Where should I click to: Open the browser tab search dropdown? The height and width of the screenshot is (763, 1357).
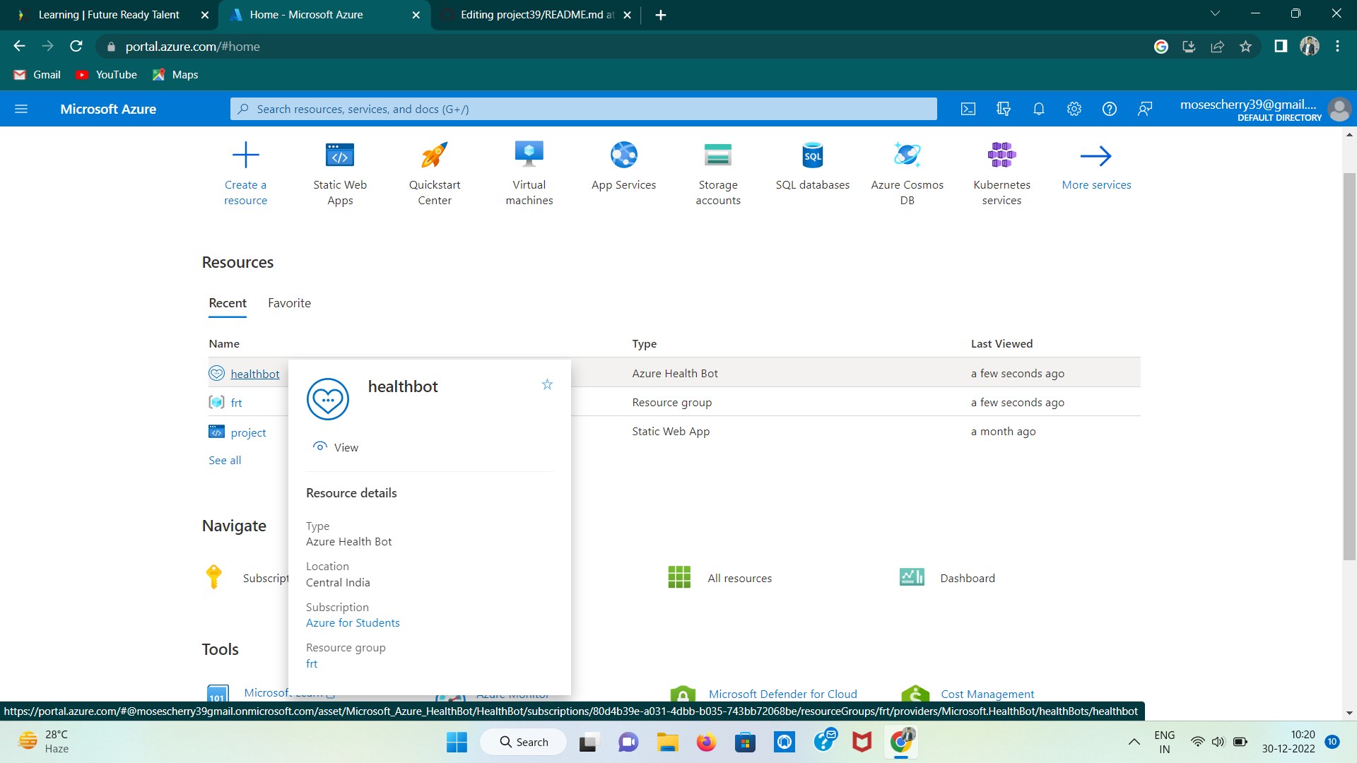[x=1215, y=14]
